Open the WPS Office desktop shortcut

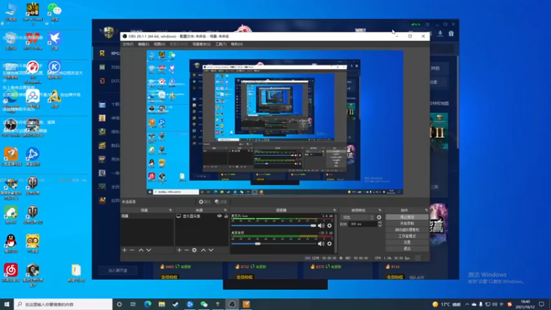click(32, 41)
